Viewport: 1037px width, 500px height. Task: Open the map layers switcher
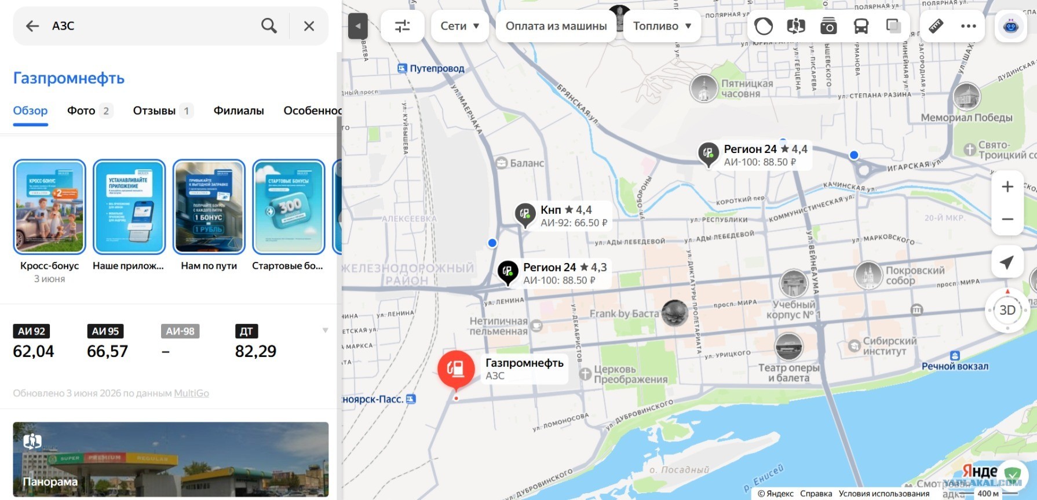pos(893,26)
